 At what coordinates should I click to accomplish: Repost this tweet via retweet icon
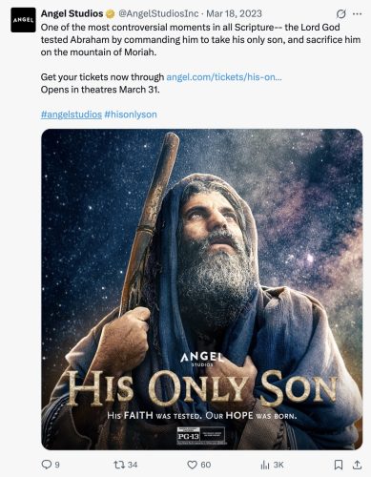tap(119, 465)
